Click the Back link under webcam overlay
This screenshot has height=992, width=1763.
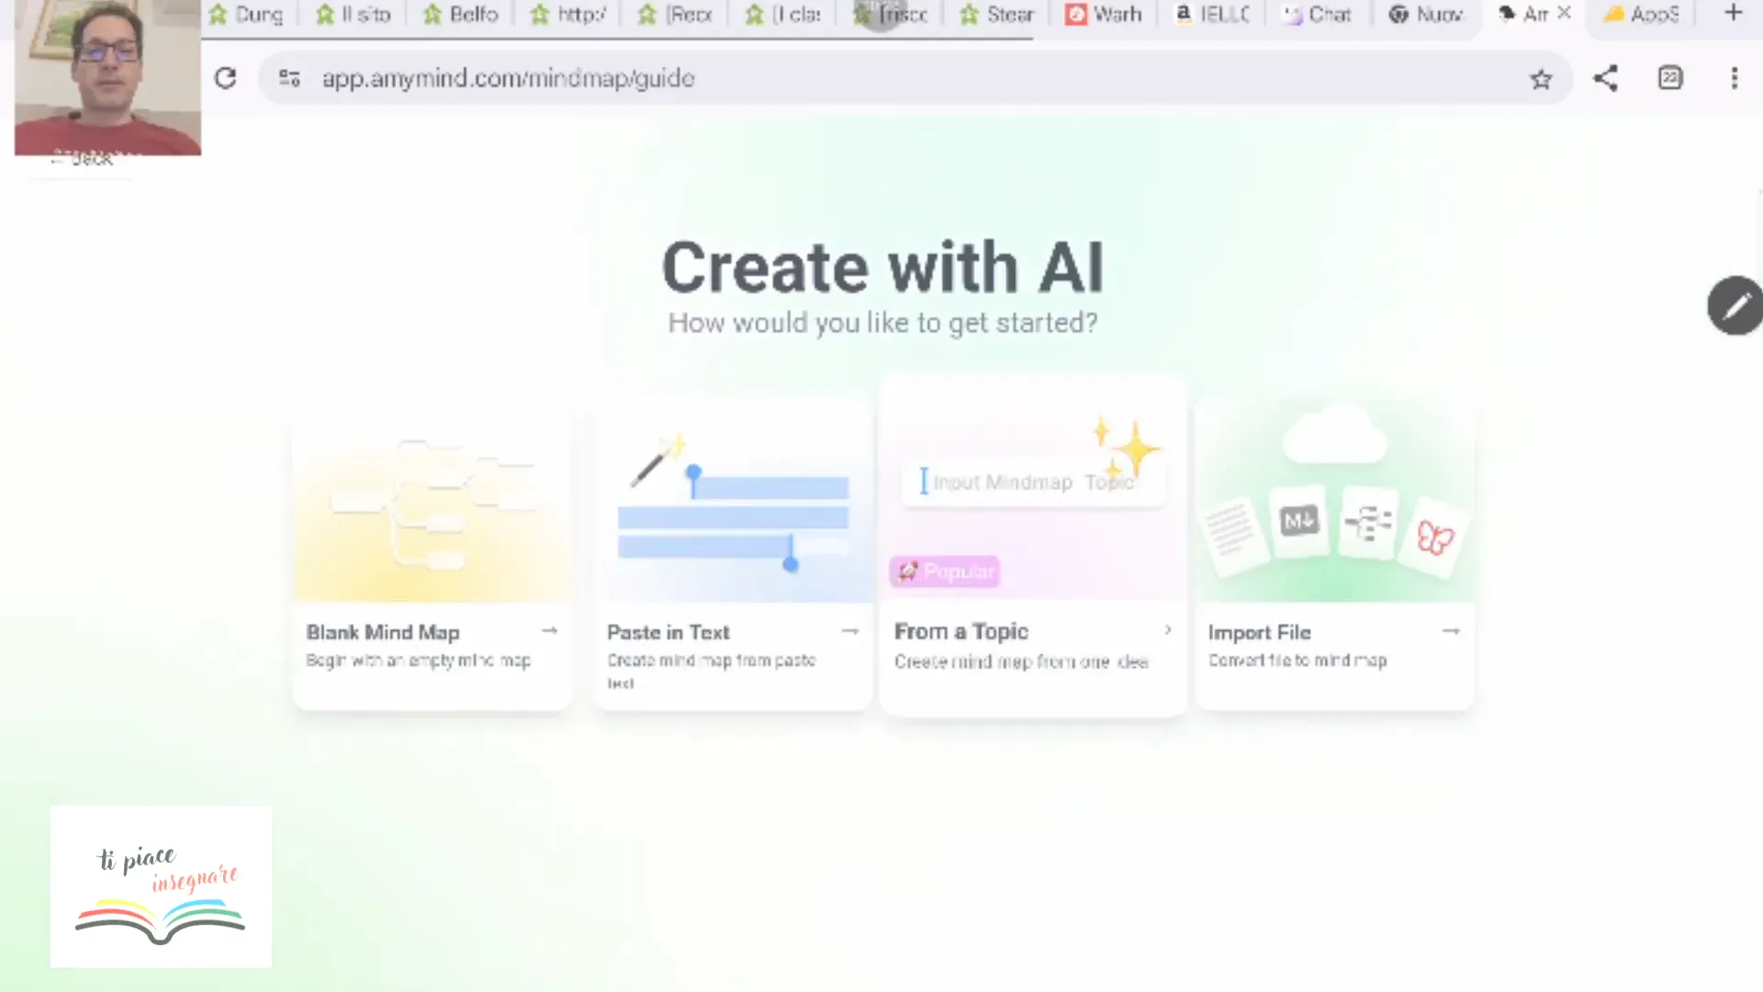point(83,159)
